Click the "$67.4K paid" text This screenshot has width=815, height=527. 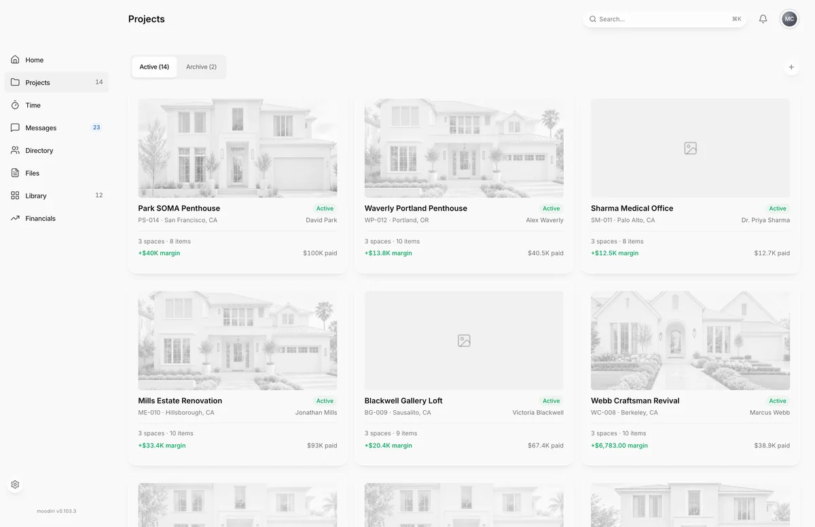545,446
